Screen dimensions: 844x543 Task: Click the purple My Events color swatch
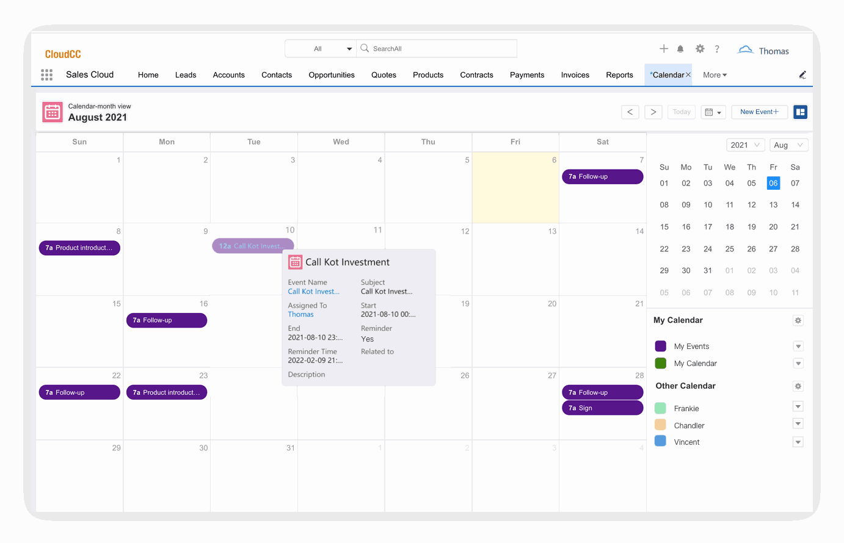point(660,347)
